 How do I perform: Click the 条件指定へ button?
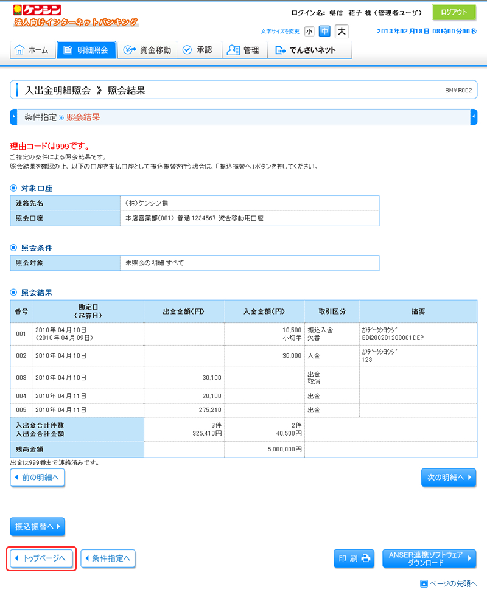(x=108, y=558)
